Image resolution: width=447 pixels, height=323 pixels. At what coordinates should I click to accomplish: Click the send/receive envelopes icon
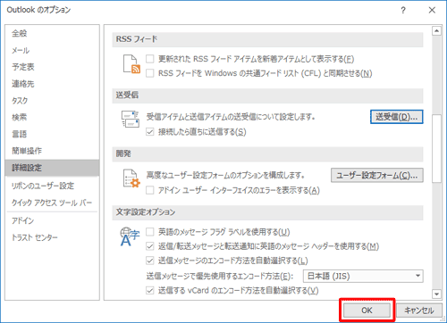point(131,119)
